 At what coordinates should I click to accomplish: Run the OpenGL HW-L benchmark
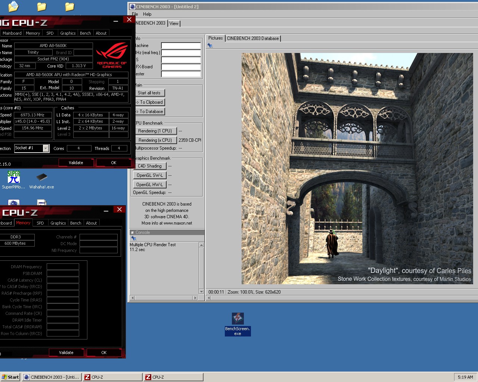tap(149, 185)
